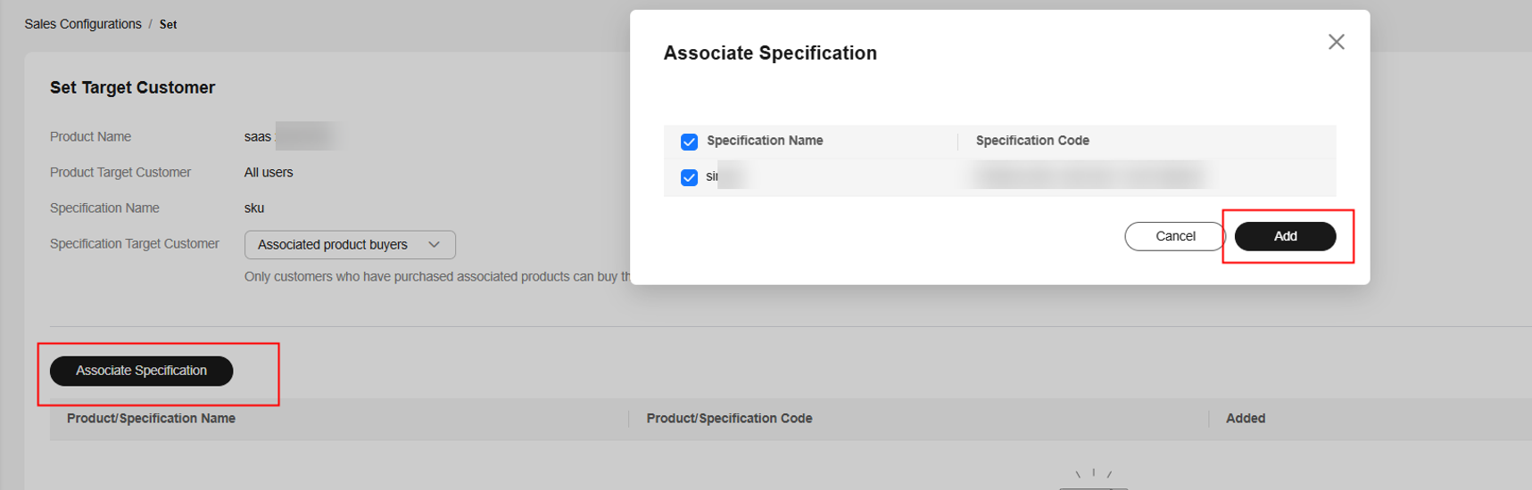Image resolution: width=1532 pixels, height=490 pixels.
Task: Click the Associate Specification dialog title
Action: (x=770, y=53)
